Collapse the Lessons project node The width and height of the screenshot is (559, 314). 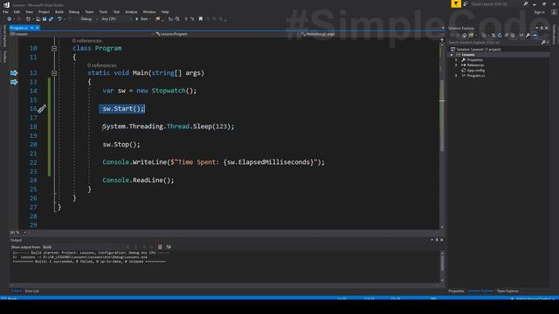coord(452,55)
